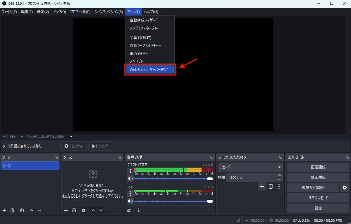The height and width of the screenshot is (224, 351).
Task: Mute デスクトップ音声 speaker icon
Action: point(130,178)
